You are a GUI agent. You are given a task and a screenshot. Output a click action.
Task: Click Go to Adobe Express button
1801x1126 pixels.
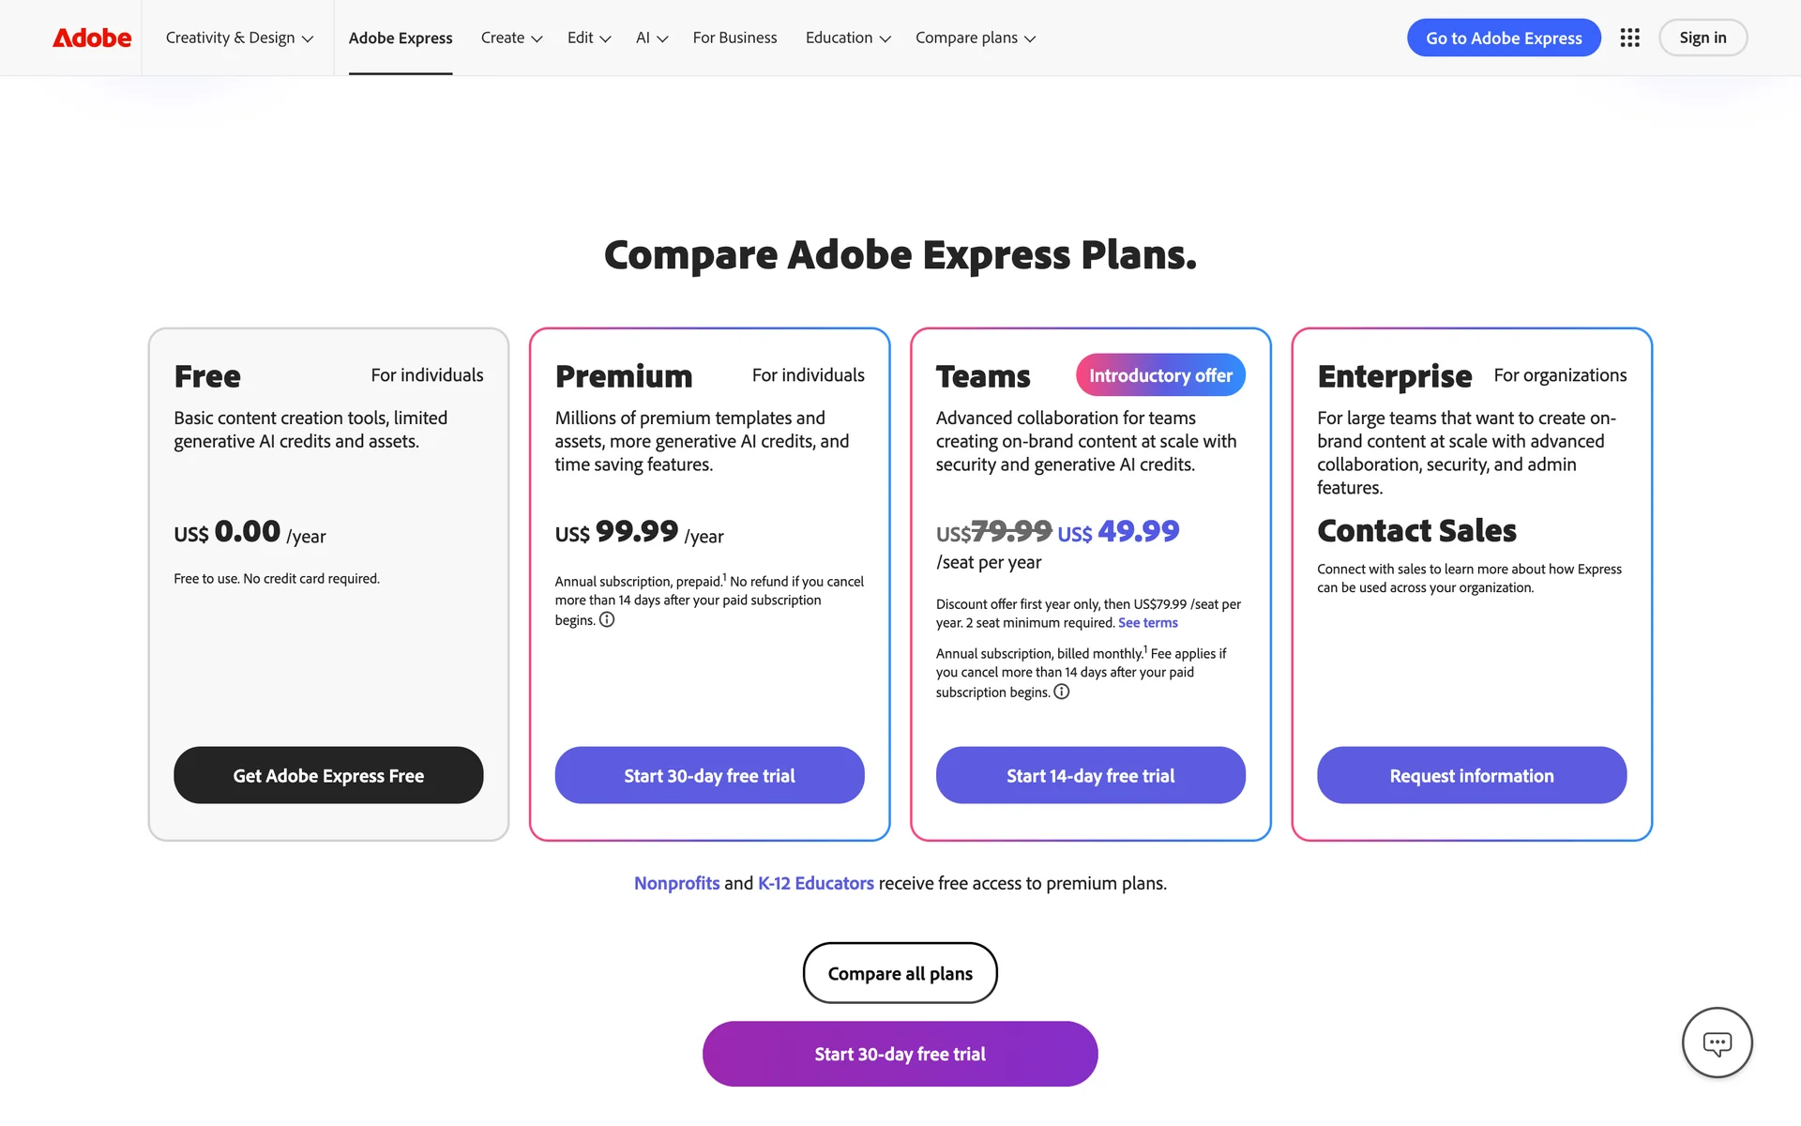pyautogui.click(x=1504, y=38)
